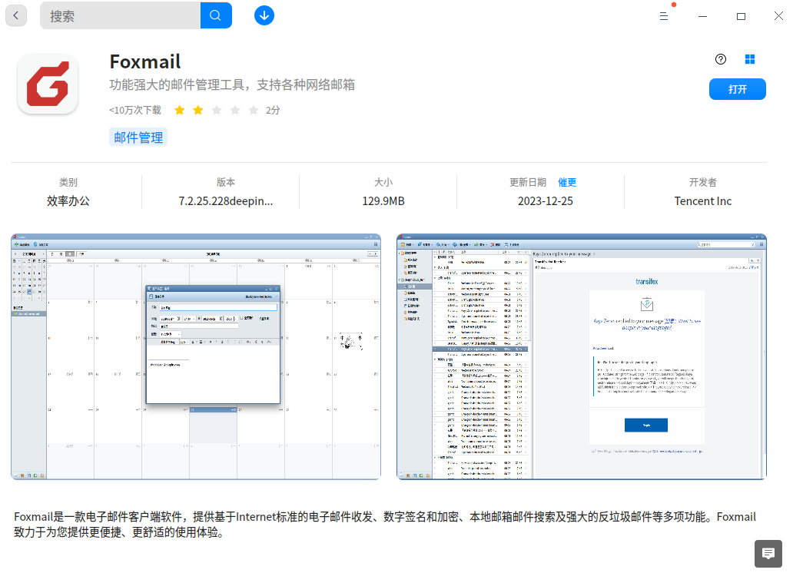Focus the 搜索 search field
This screenshot has width=793, height=573.
click(x=121, y=15)
